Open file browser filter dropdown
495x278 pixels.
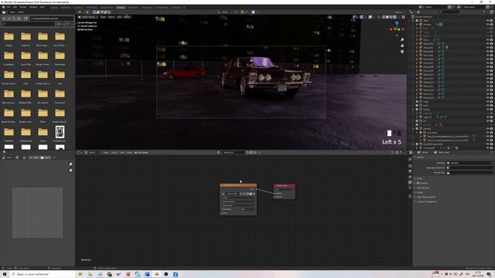coord(69,24)
